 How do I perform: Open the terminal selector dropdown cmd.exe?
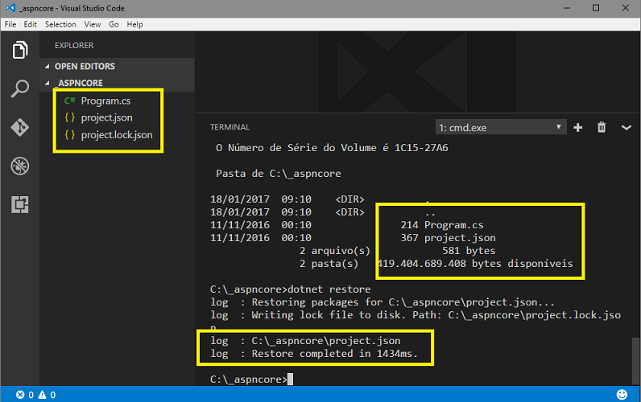pos(501,128)
